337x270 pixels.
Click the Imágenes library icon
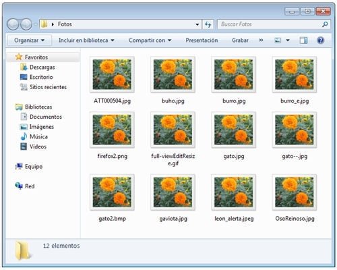[24, 127]
